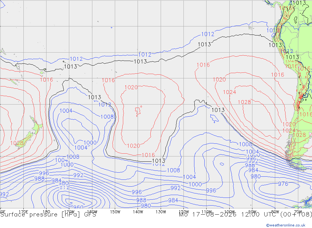Click the 110W longitude label

pyautogui.click(x=207, y=212)
